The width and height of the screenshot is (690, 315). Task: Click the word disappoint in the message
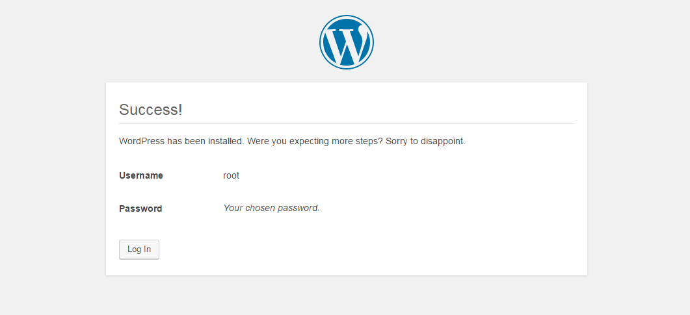click(x=442, y=142)
